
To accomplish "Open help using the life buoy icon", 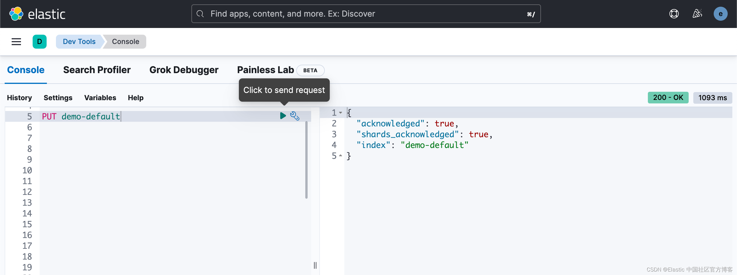I will point(674,13).
